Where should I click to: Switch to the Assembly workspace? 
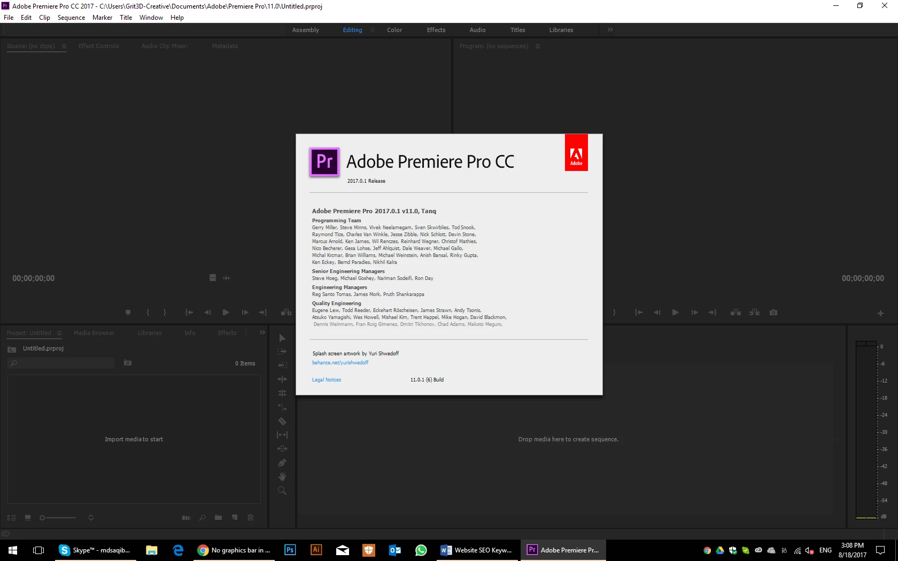[306, 30]
